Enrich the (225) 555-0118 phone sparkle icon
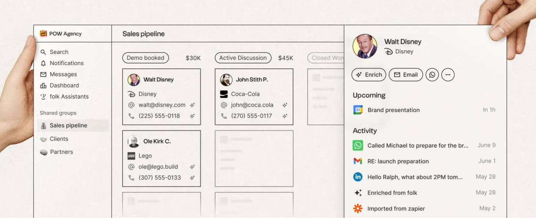This screenshot has height=218, width=536. point(192,116)
